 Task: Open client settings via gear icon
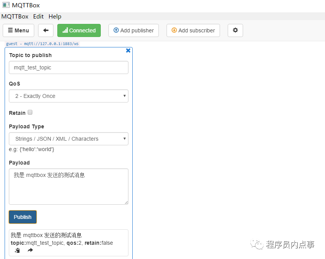pos(235,30)
